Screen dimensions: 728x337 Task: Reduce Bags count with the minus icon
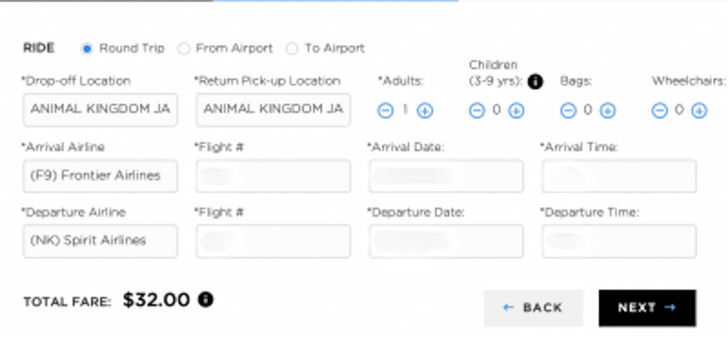568,111
